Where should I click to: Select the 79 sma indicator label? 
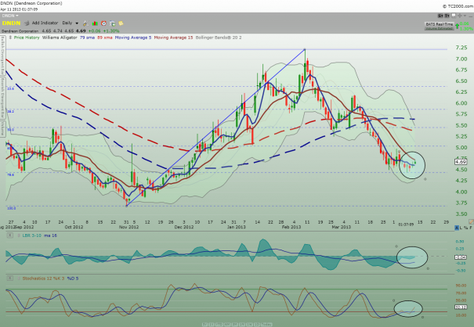tap(87, 38)
